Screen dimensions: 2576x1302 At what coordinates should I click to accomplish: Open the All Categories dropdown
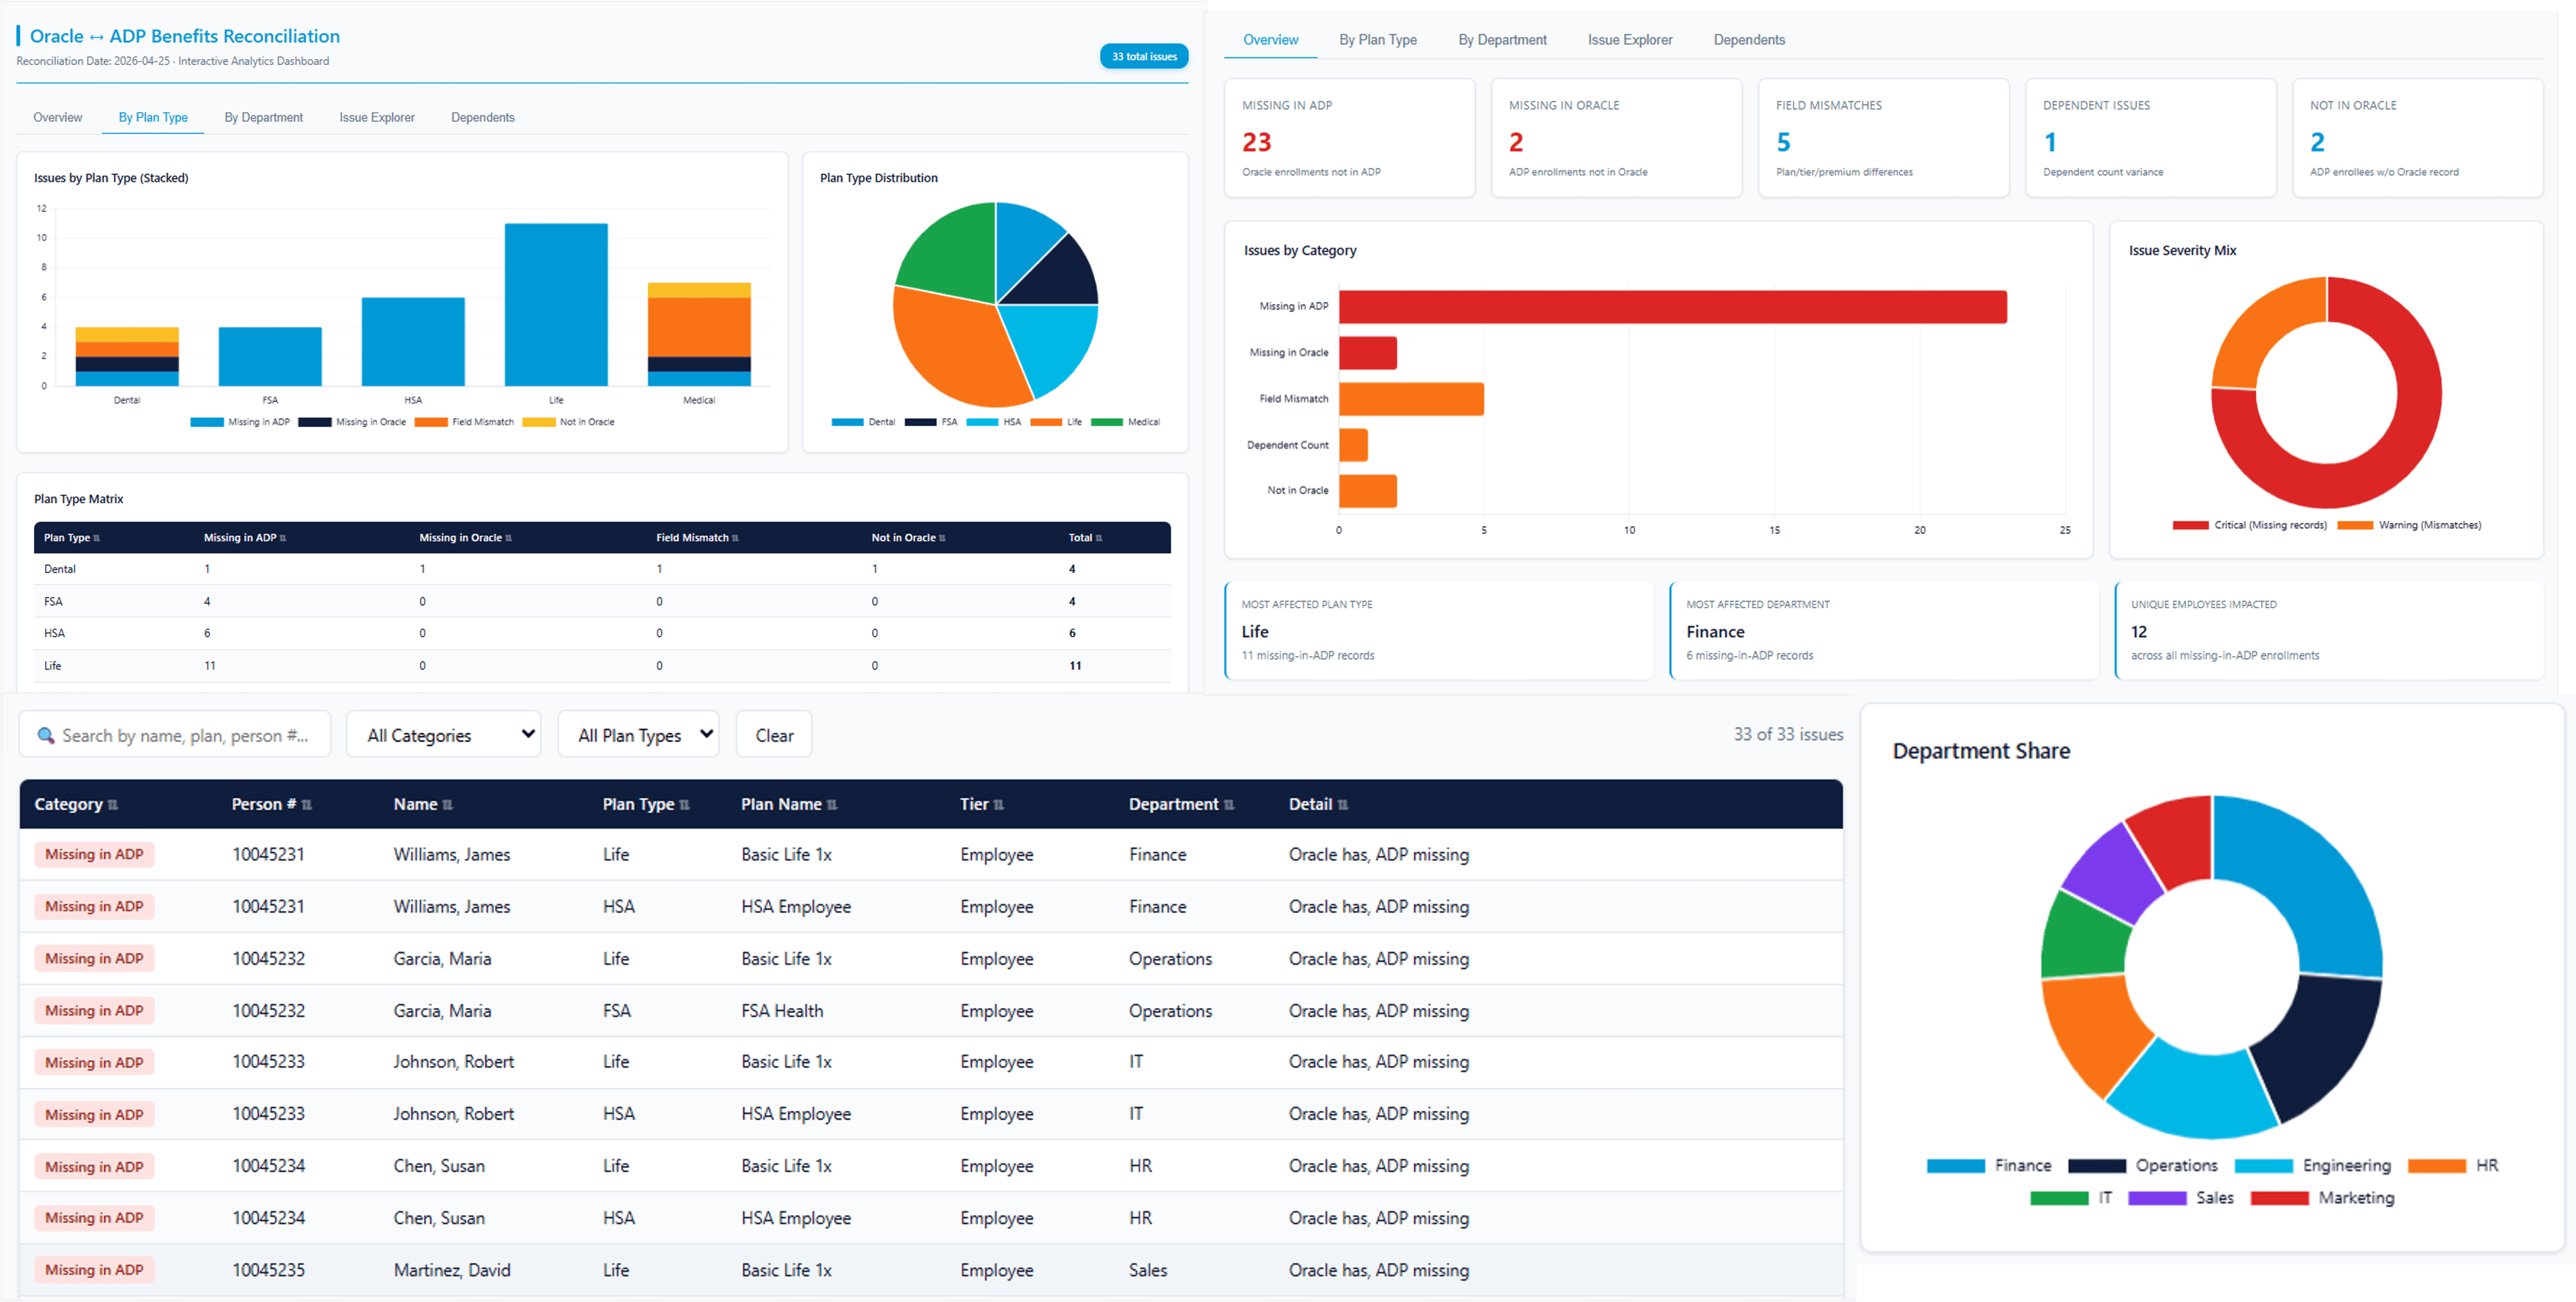click(444, 735)
